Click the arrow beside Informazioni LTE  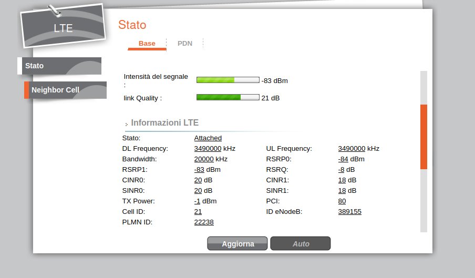click(126, 124)
